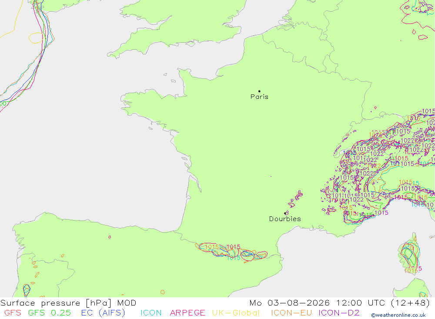Click the yellow UK-Global legend label

pos(236,312)
